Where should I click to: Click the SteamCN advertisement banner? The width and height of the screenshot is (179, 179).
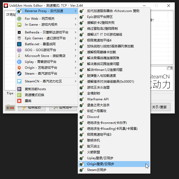click(x=162, y=78)
